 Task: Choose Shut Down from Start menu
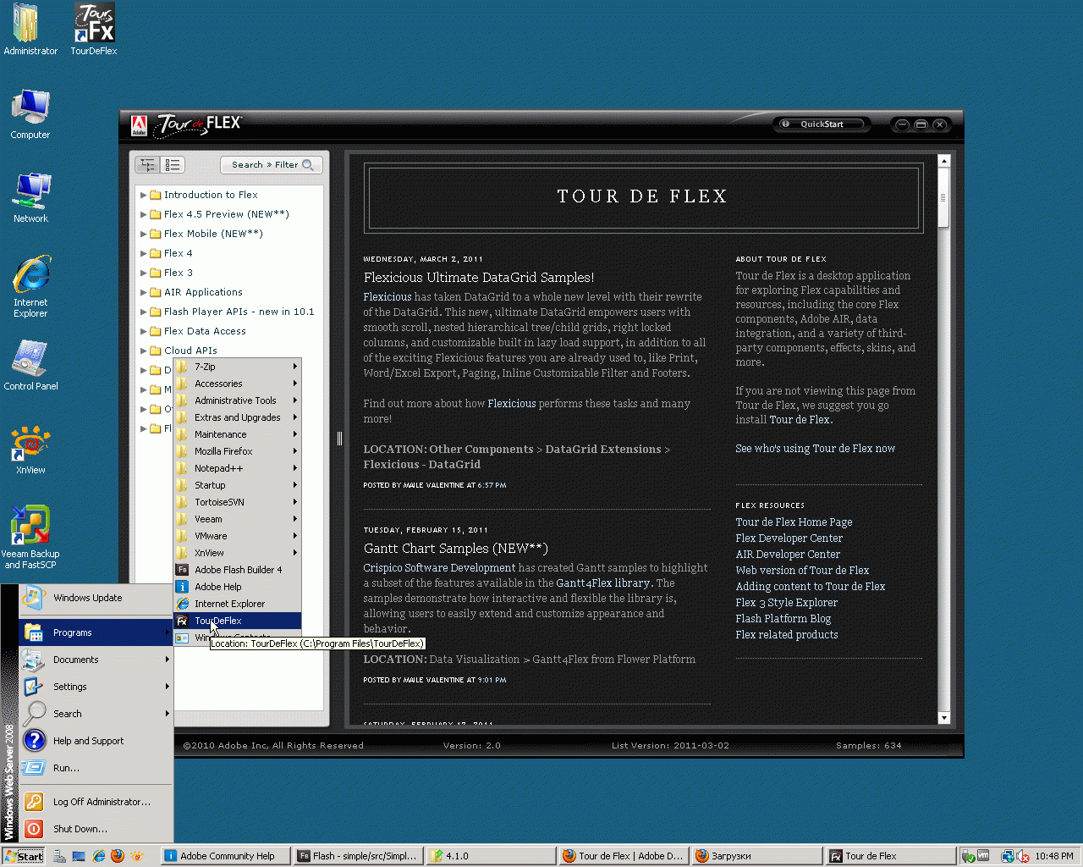96,829
